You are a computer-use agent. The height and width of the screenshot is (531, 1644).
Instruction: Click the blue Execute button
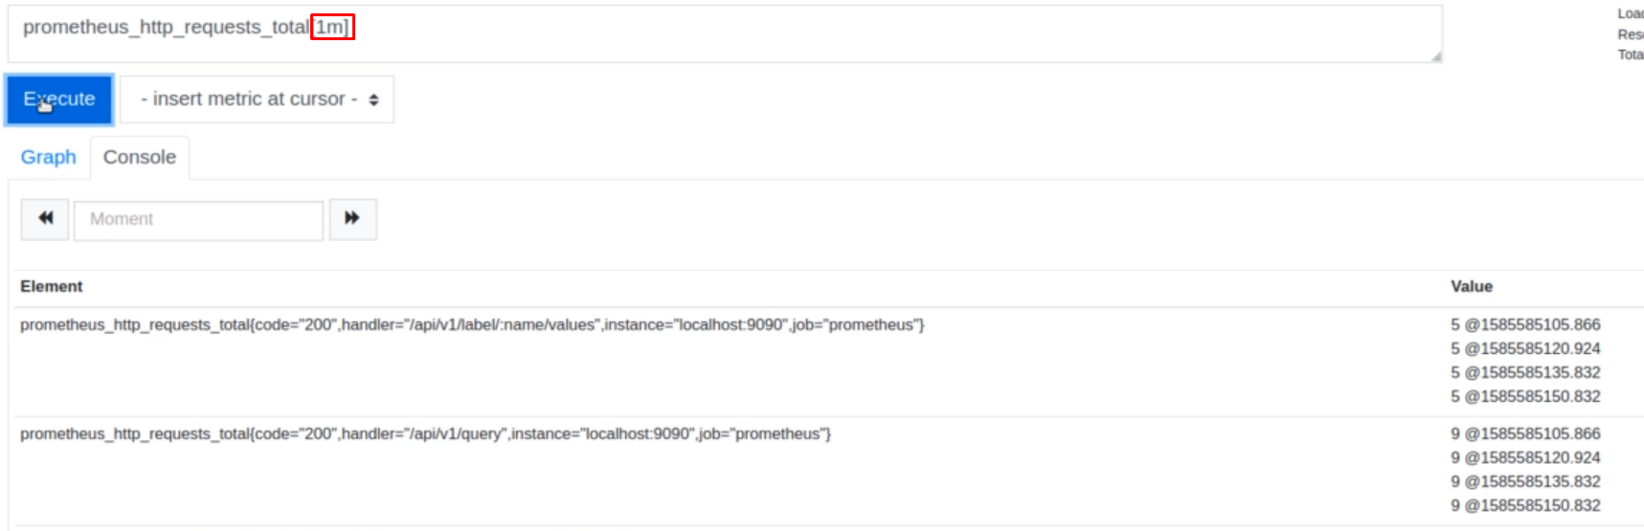click(59, 100)
